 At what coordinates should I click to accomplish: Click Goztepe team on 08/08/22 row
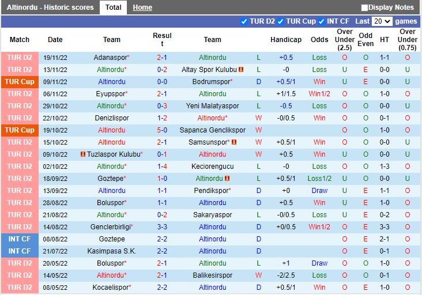pyautogui.click(x=112, y=239)
